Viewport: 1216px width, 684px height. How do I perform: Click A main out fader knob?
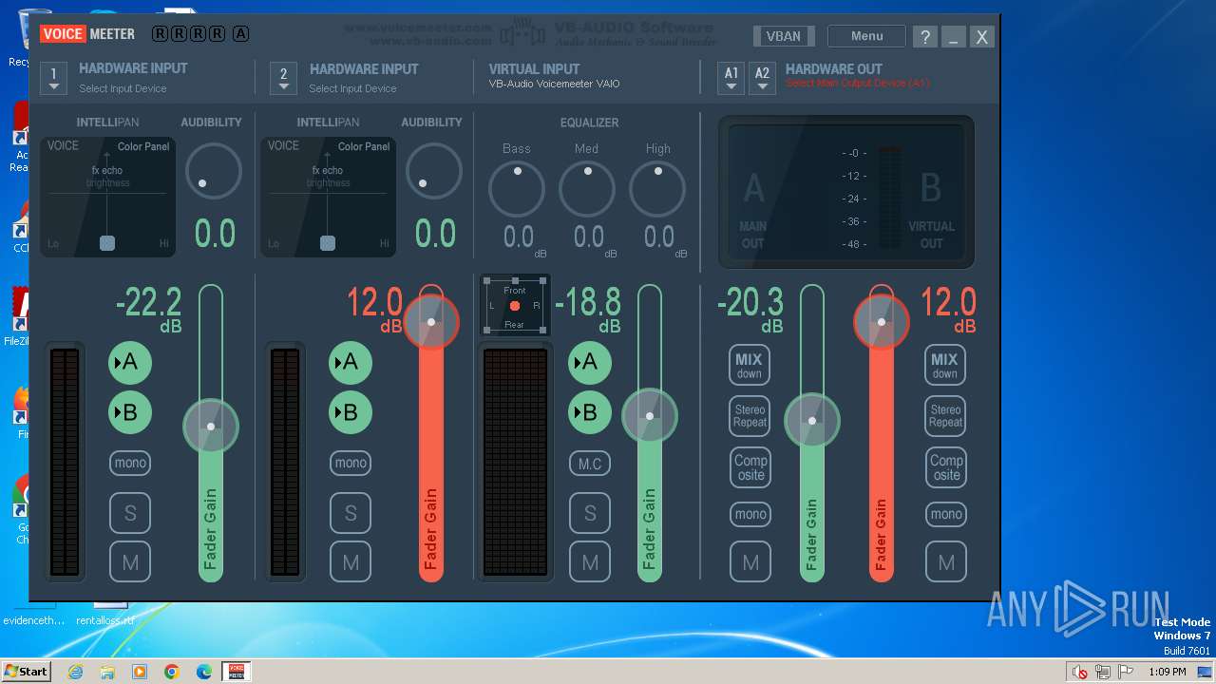[812, 420]
